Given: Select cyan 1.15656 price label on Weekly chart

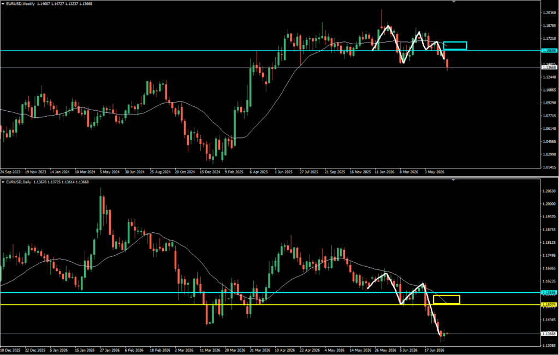Looking at the screenshot, I should (x=549, y=51).
